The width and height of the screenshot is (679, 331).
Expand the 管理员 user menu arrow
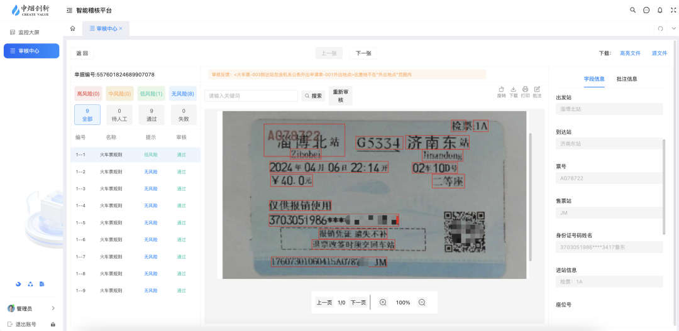[x=53, y=308]
